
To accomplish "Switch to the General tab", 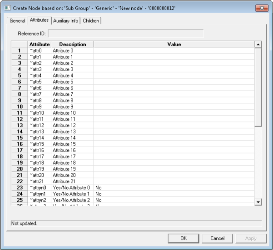I will click(17, 21).
